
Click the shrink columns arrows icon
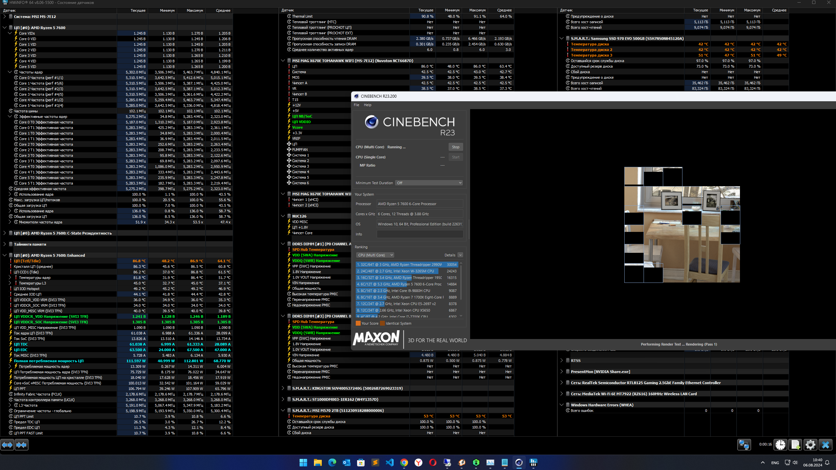[22, 445]
